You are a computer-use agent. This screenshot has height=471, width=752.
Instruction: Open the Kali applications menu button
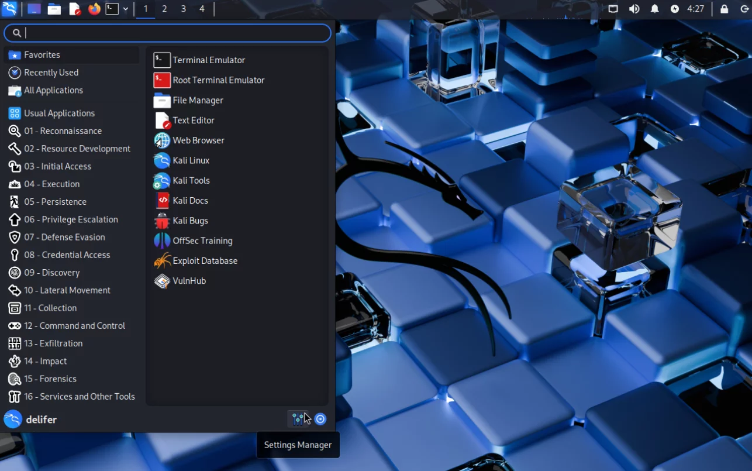(x=9, y=9)
